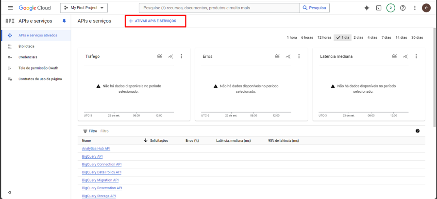This screenshot has width=437, height=199.
Task: Click ATIVAR APIS E SERVIÇOS button
Action: click(x=155, y=21)
